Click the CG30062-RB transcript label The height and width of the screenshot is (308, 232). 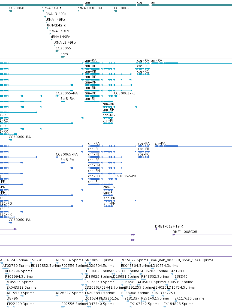pos(125,93)
